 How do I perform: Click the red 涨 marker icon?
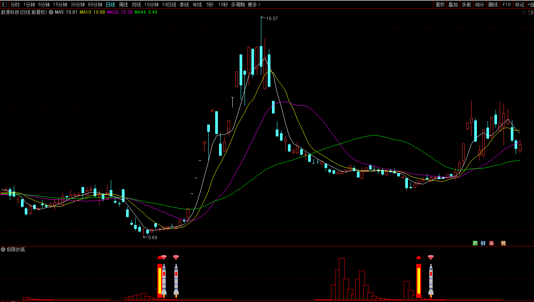coord(492,243)
